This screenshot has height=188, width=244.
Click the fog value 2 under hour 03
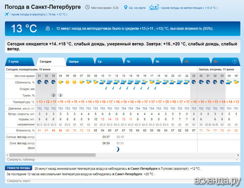pyautogui.click(x=53, y=95)
